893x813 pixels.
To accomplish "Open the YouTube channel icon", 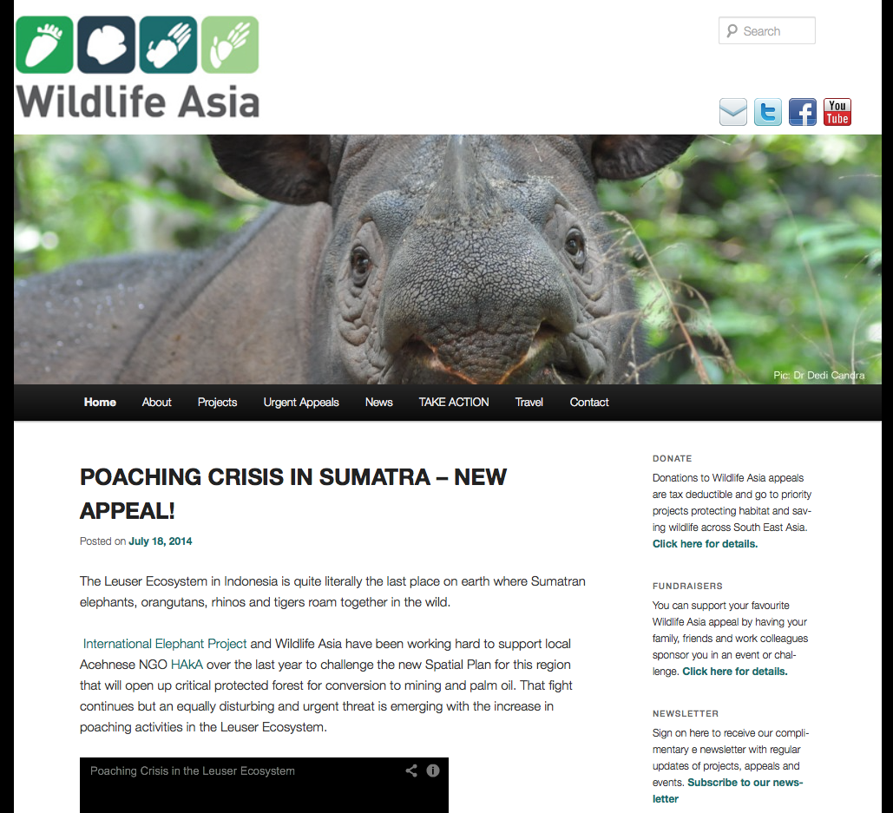I will 837,112.
